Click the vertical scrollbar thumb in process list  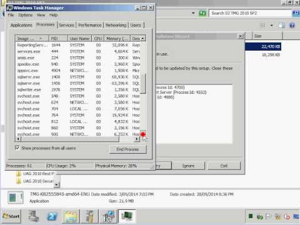point(142,84)
